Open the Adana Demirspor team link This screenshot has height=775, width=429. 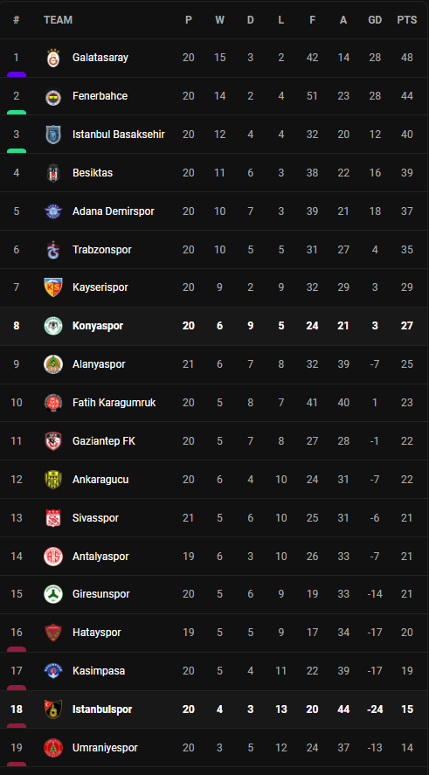pyautogui.click(x=114, y=211)
